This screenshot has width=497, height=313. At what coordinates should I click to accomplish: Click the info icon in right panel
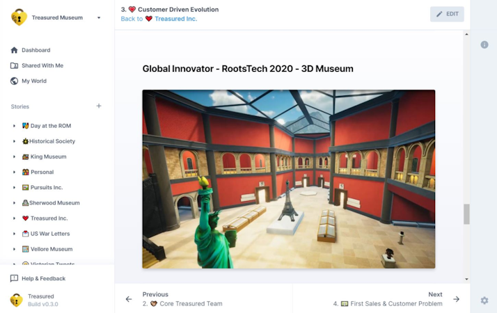[484, 45]
